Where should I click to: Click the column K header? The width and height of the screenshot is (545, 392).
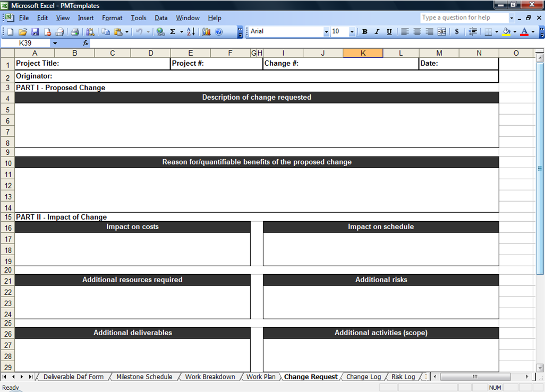(x=363, y=53)
